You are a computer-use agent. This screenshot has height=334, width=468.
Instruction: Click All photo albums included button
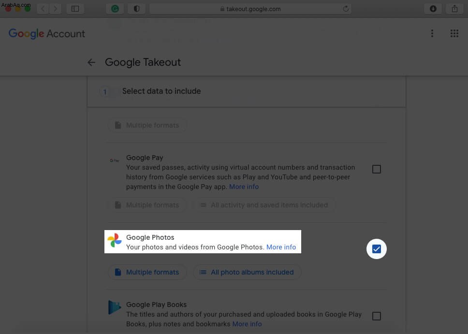pos(247,272)
